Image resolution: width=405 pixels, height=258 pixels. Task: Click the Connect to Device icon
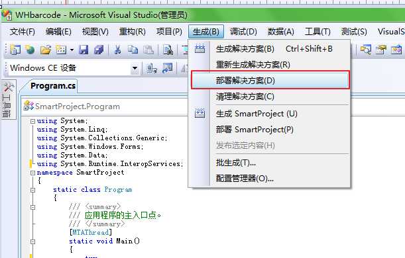(x=152, y=68)
